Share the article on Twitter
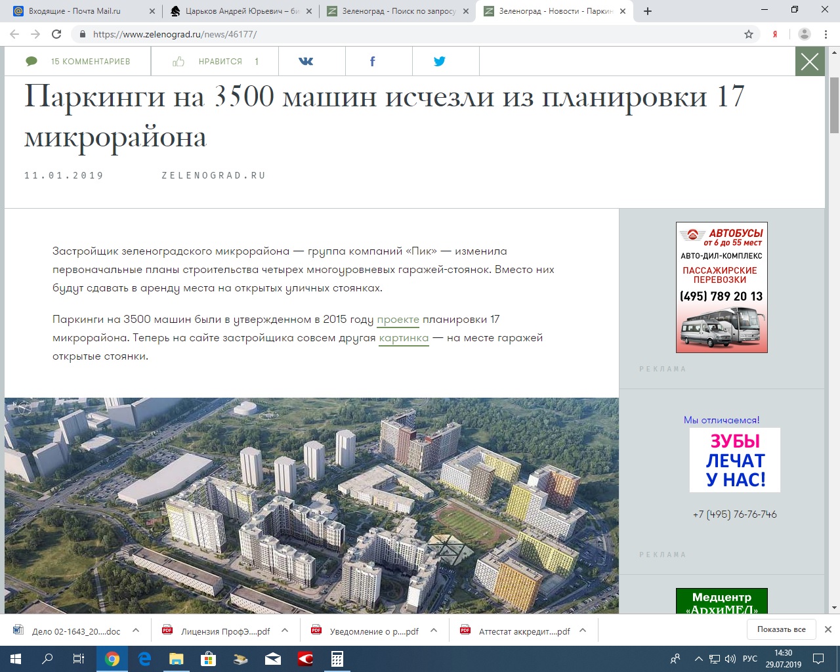Viewport: 840px width, 672px height. click(x=439, y=61)
